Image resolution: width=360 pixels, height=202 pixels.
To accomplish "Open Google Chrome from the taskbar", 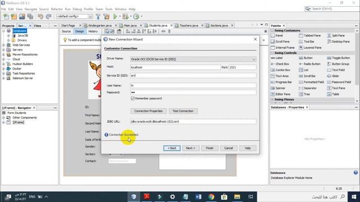I will click(x=211, y=197).
